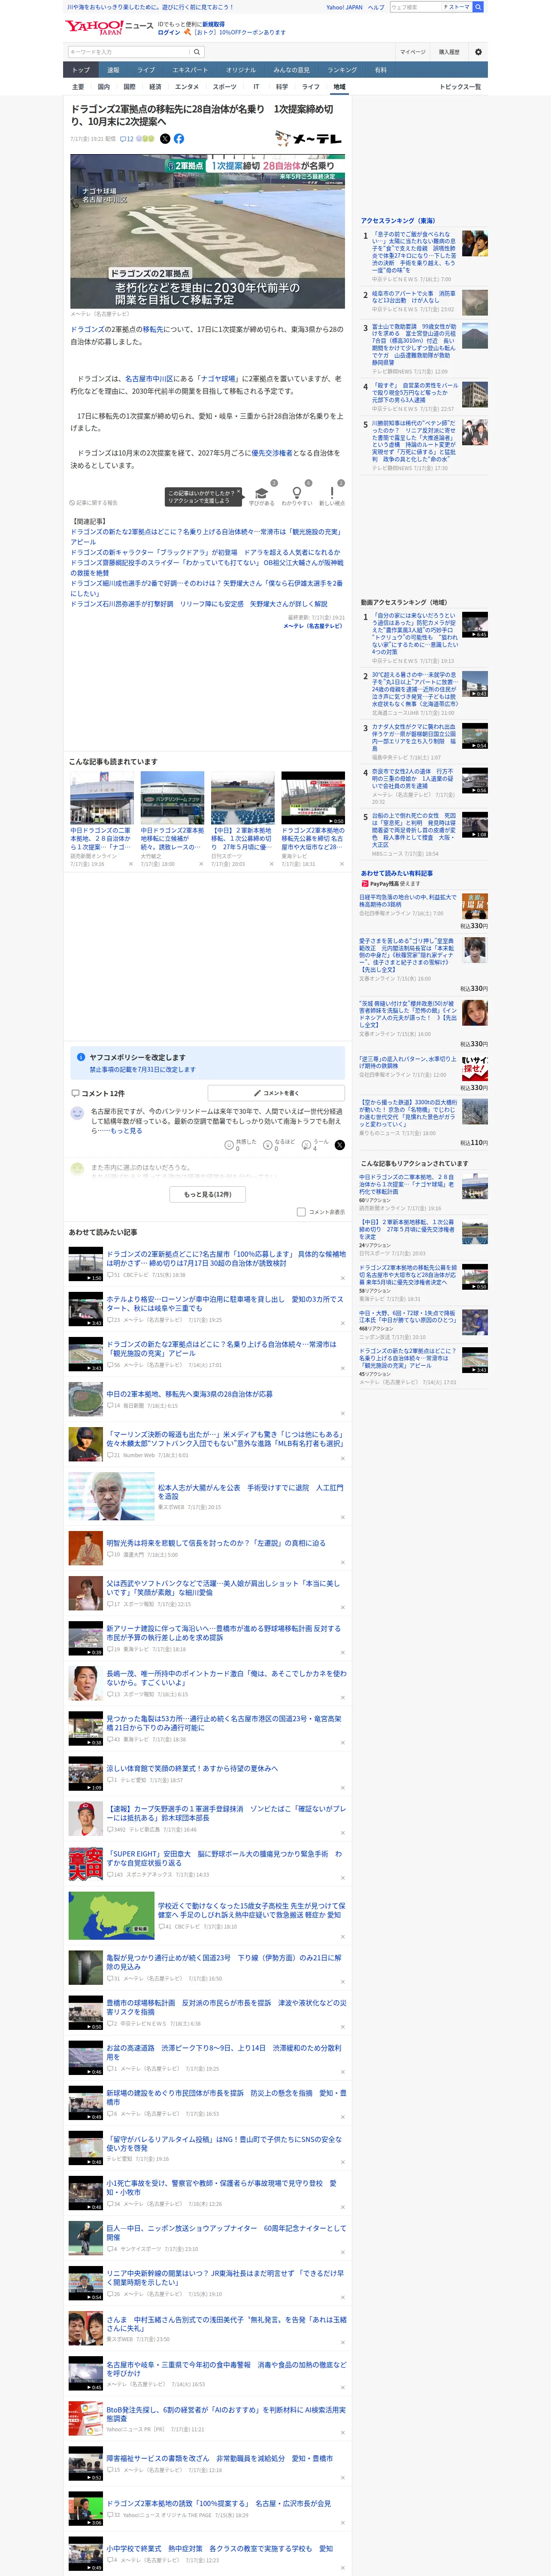The image size is (551, 2576).
Task: Dismiss the 中日ドラゴンズ2軍本拠地移転に立候補 card
Action: click(x=201, y=864)
